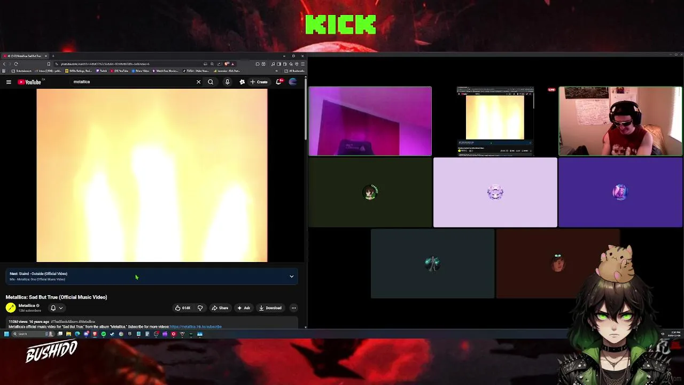Select the webcam tile with headphones guy

pos(620,121)
